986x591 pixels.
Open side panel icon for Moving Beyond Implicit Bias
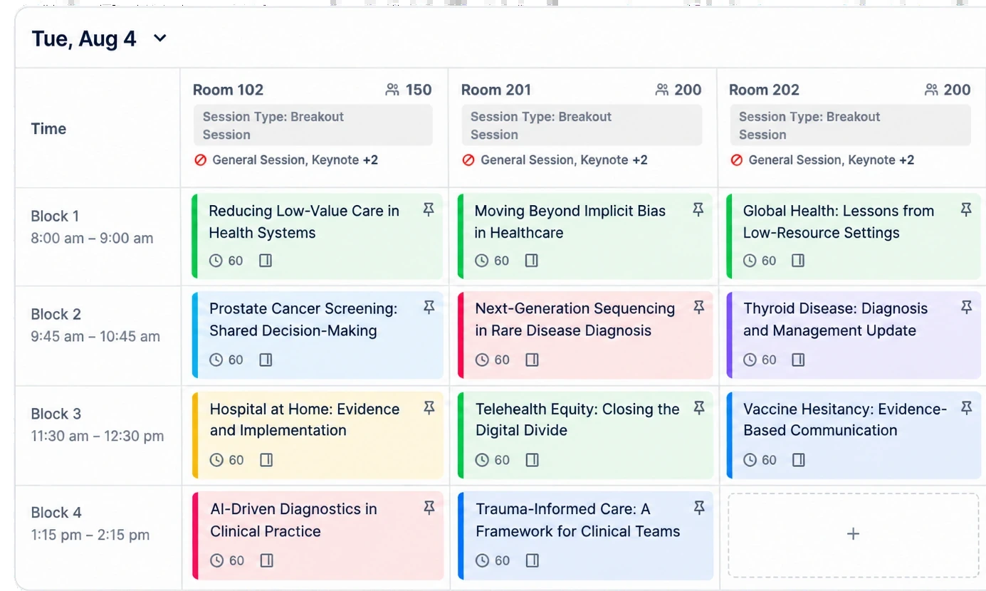click(x=531, y=261)
